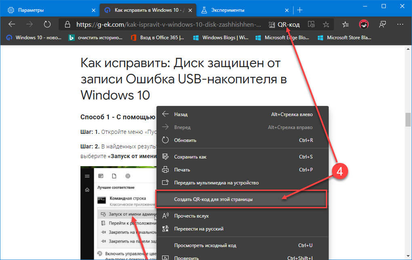Choose Создать QR-код для этой страницы

(241, 199)
